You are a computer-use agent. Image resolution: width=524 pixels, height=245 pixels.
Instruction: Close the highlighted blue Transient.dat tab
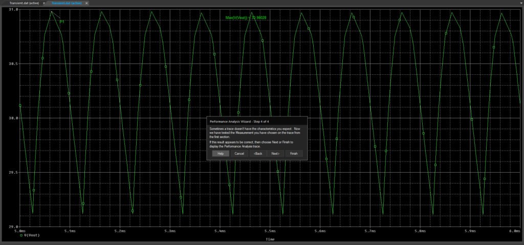coord(86,3)
